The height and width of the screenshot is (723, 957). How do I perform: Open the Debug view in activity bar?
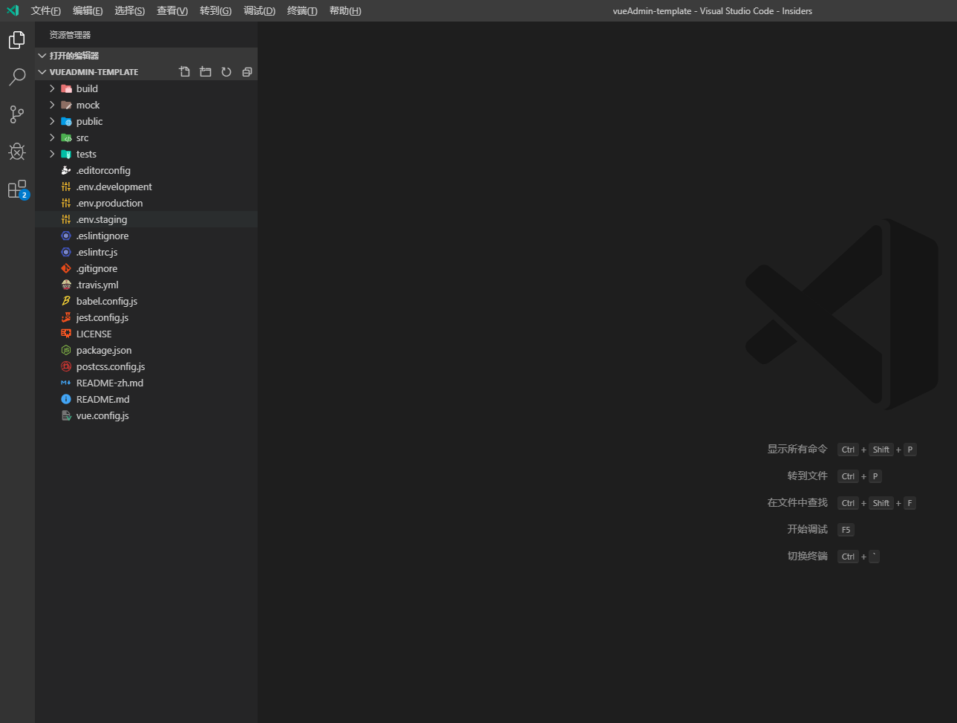pos(17,152)
